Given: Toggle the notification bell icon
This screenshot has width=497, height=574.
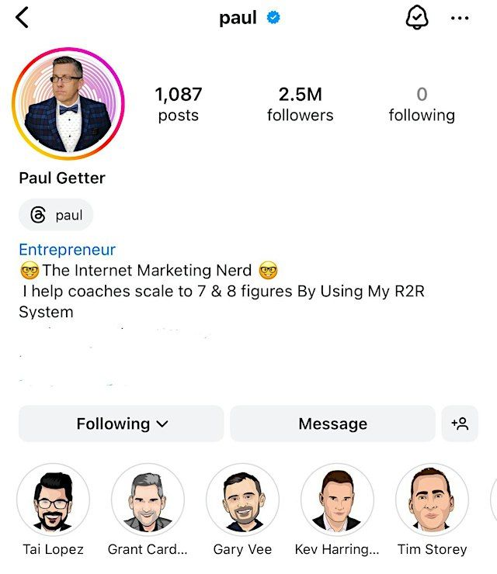Looking at the screenshot, I should click(417, 17).
